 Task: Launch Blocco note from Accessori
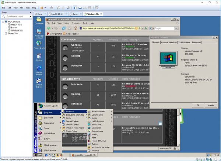100,124
